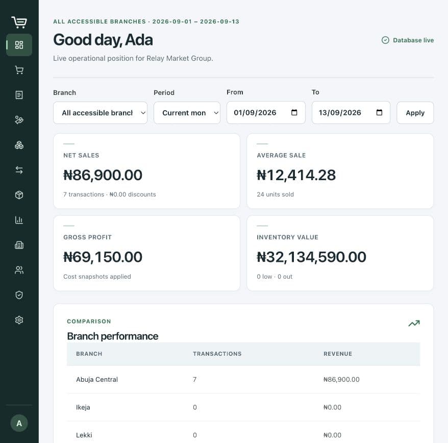Click the 'Good day, Ada' heading

103,40
